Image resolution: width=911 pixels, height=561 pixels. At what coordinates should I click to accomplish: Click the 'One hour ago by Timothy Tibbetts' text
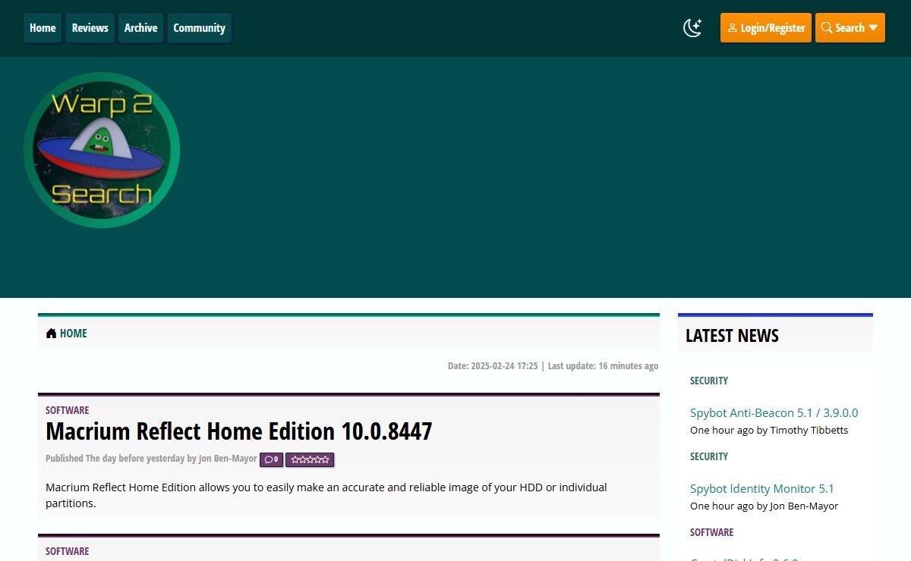[x=769, y=431]
